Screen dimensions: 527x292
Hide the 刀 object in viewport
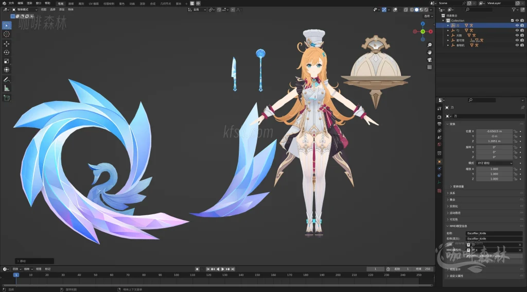pos(517,26)
